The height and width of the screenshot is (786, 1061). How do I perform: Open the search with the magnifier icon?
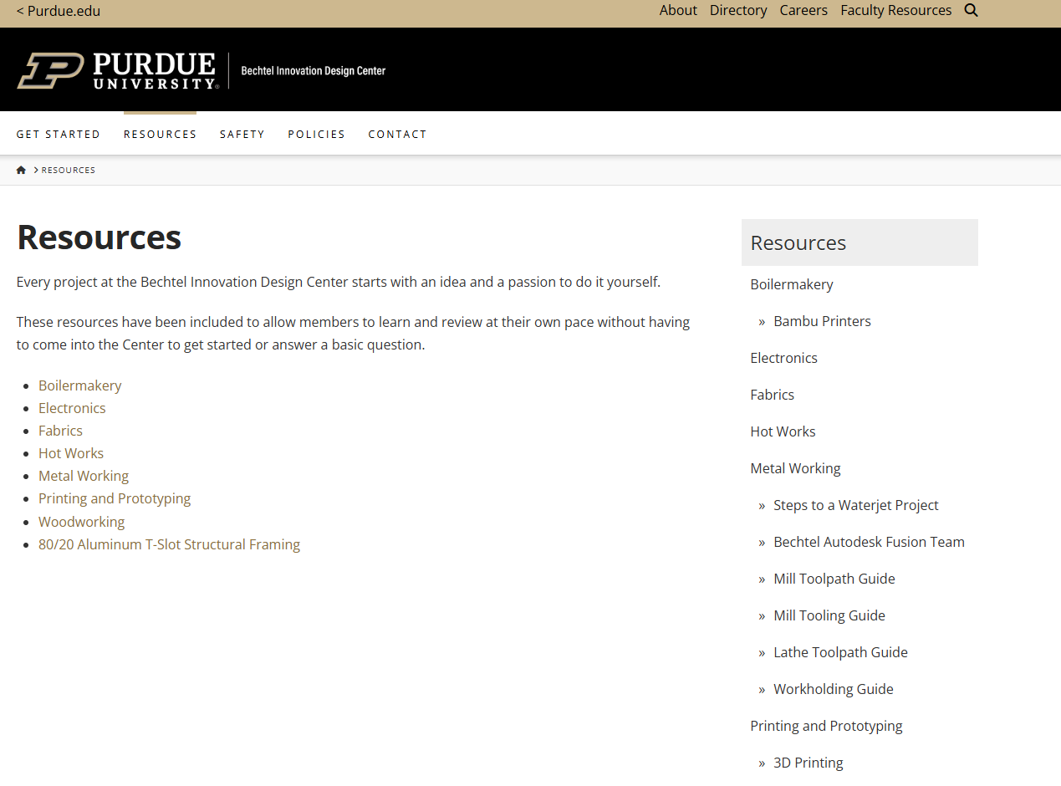pyautogui.click(x=970, y=10)
